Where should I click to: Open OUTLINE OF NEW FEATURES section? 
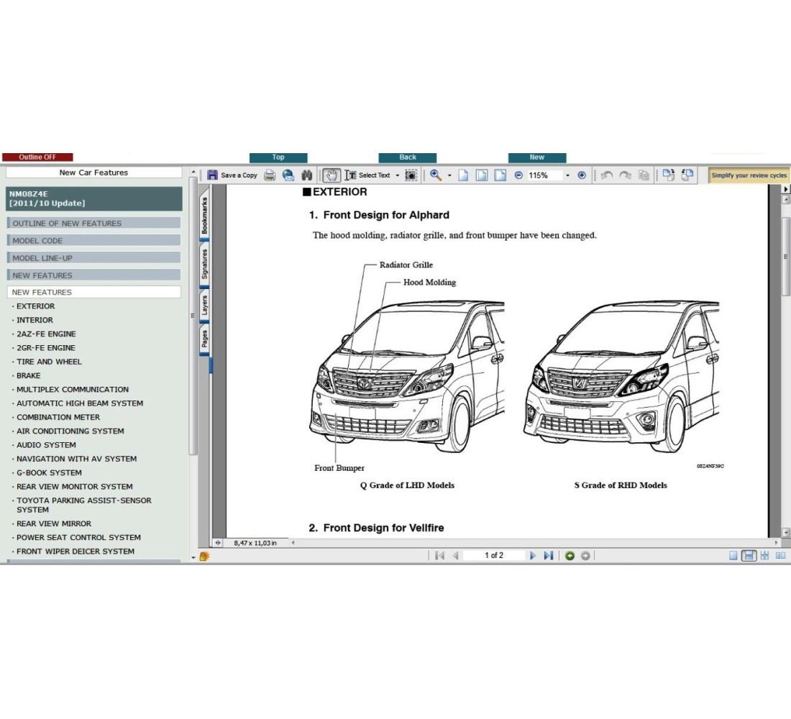[93, 223]
